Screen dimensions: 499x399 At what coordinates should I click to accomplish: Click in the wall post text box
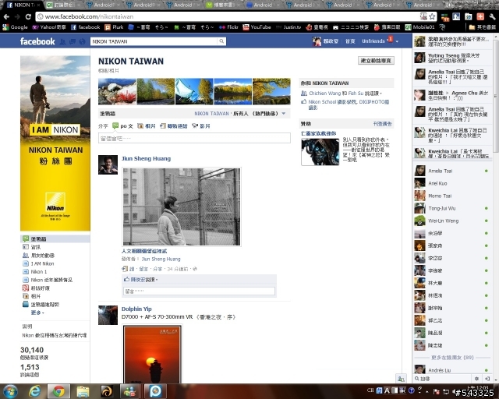(x=194, y=139)
